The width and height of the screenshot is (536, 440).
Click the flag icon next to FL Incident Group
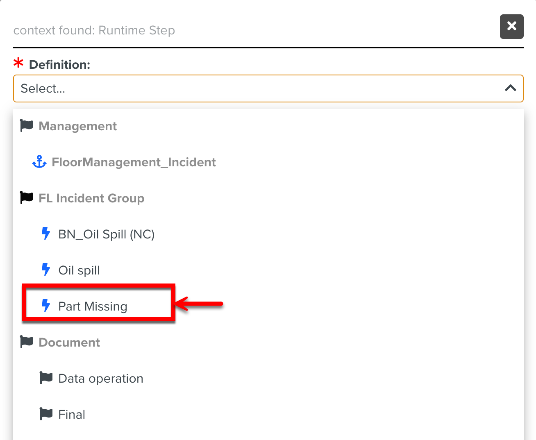tap(26, 197)
